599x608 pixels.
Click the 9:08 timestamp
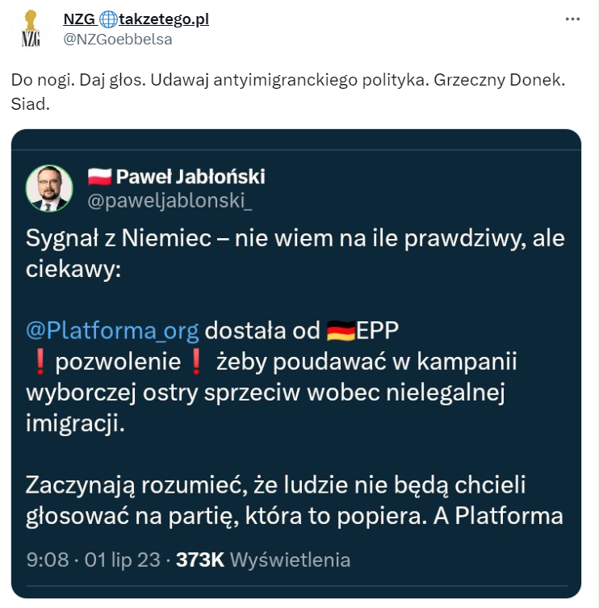47,560
